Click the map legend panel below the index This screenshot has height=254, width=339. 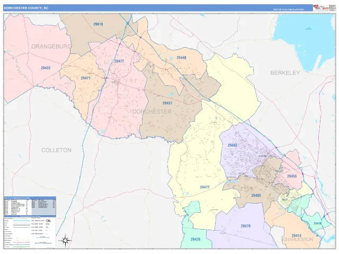30,232
